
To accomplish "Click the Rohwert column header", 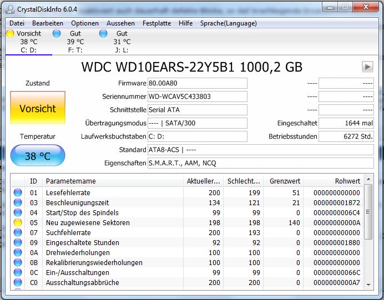I will pyautogui.click(x=334, y=181).
